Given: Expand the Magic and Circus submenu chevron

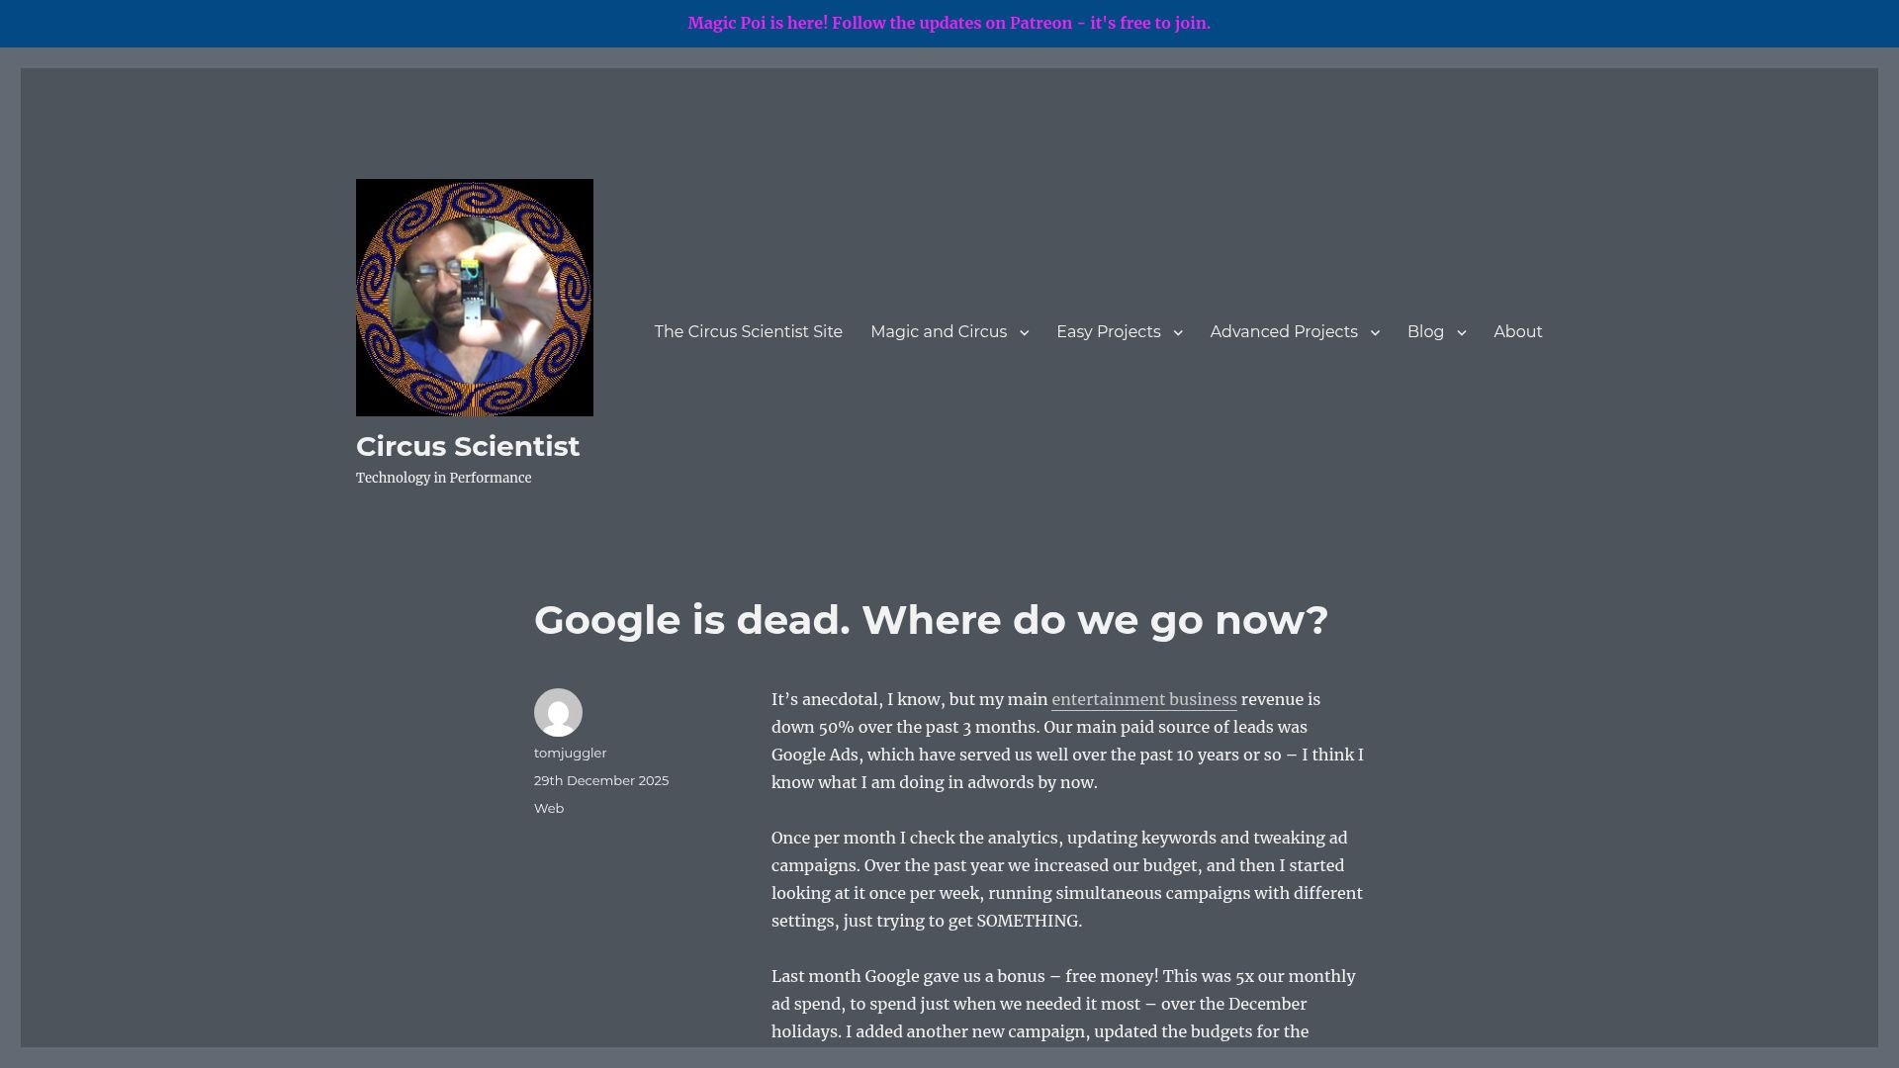Looking at the screenshot, I should click(x=1024, y=332).
